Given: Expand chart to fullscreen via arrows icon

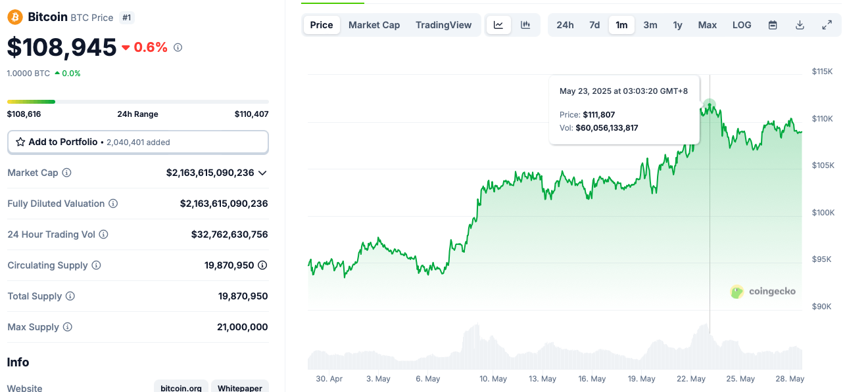Looking at the screenshot, I should click(x=827, y=24).
